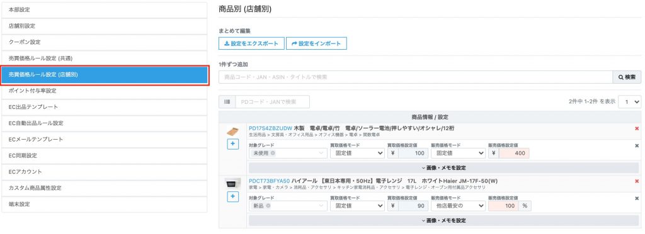Viewport: 645px width, 234px height.
Task: Open 端末設定 in the sidebar
Action: tap(104, 204)
